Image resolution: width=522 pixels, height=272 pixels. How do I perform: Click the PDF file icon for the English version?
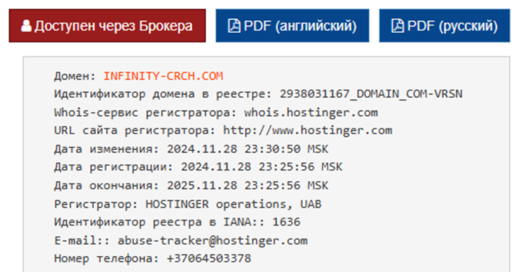[233, 26]
